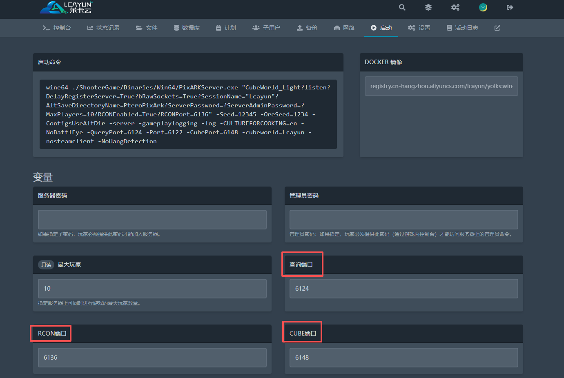Focus the 管理员密码 admin password field
This screenshot has width=564, height=378.
(x=403, y=220)
